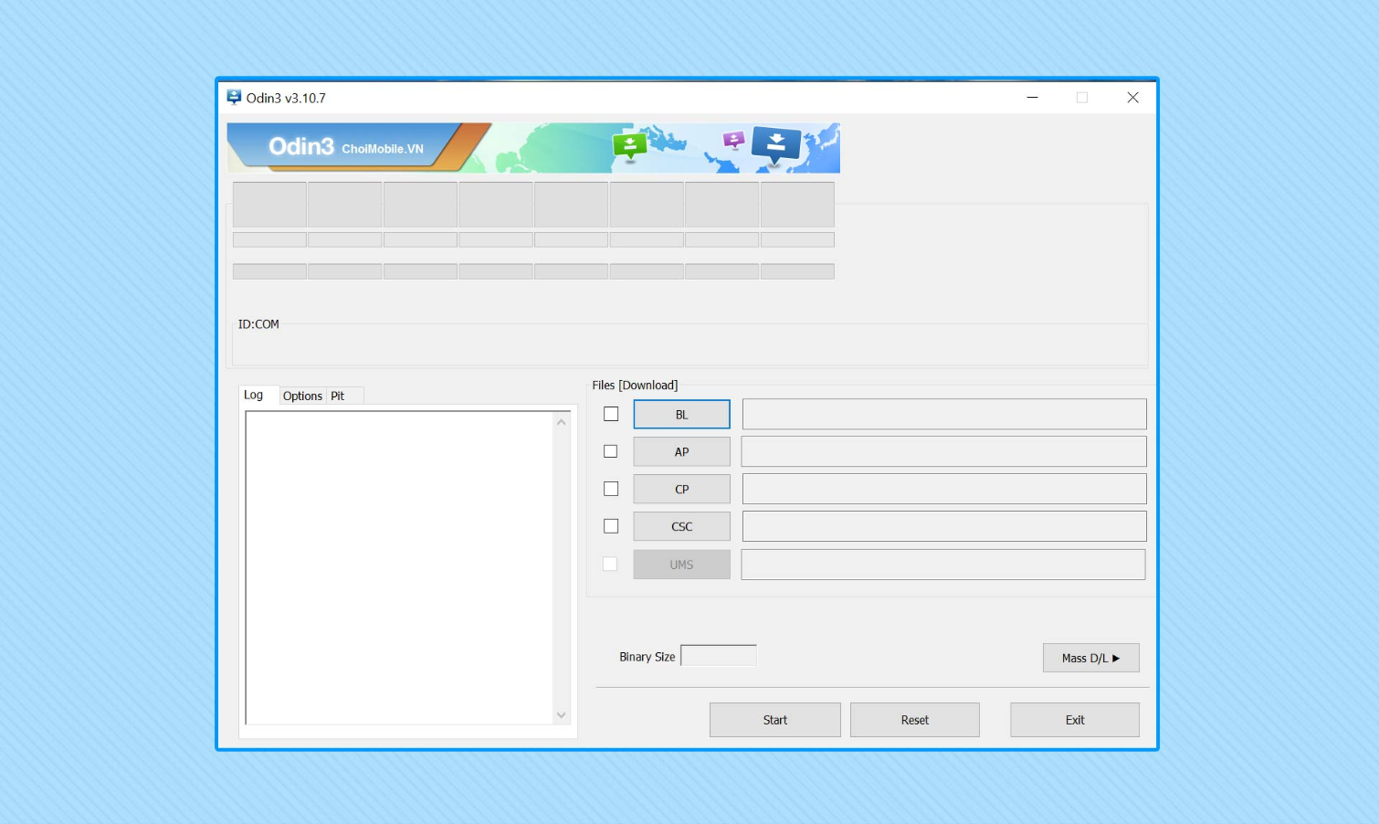Screen dimensions: 1379x824
Task: Toggle the CSC file checkbox
Action: click(611, 526)
